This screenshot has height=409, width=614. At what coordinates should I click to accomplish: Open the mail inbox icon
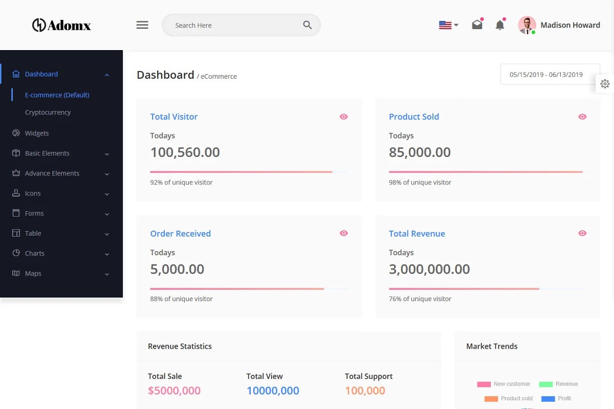coord(477,25)
